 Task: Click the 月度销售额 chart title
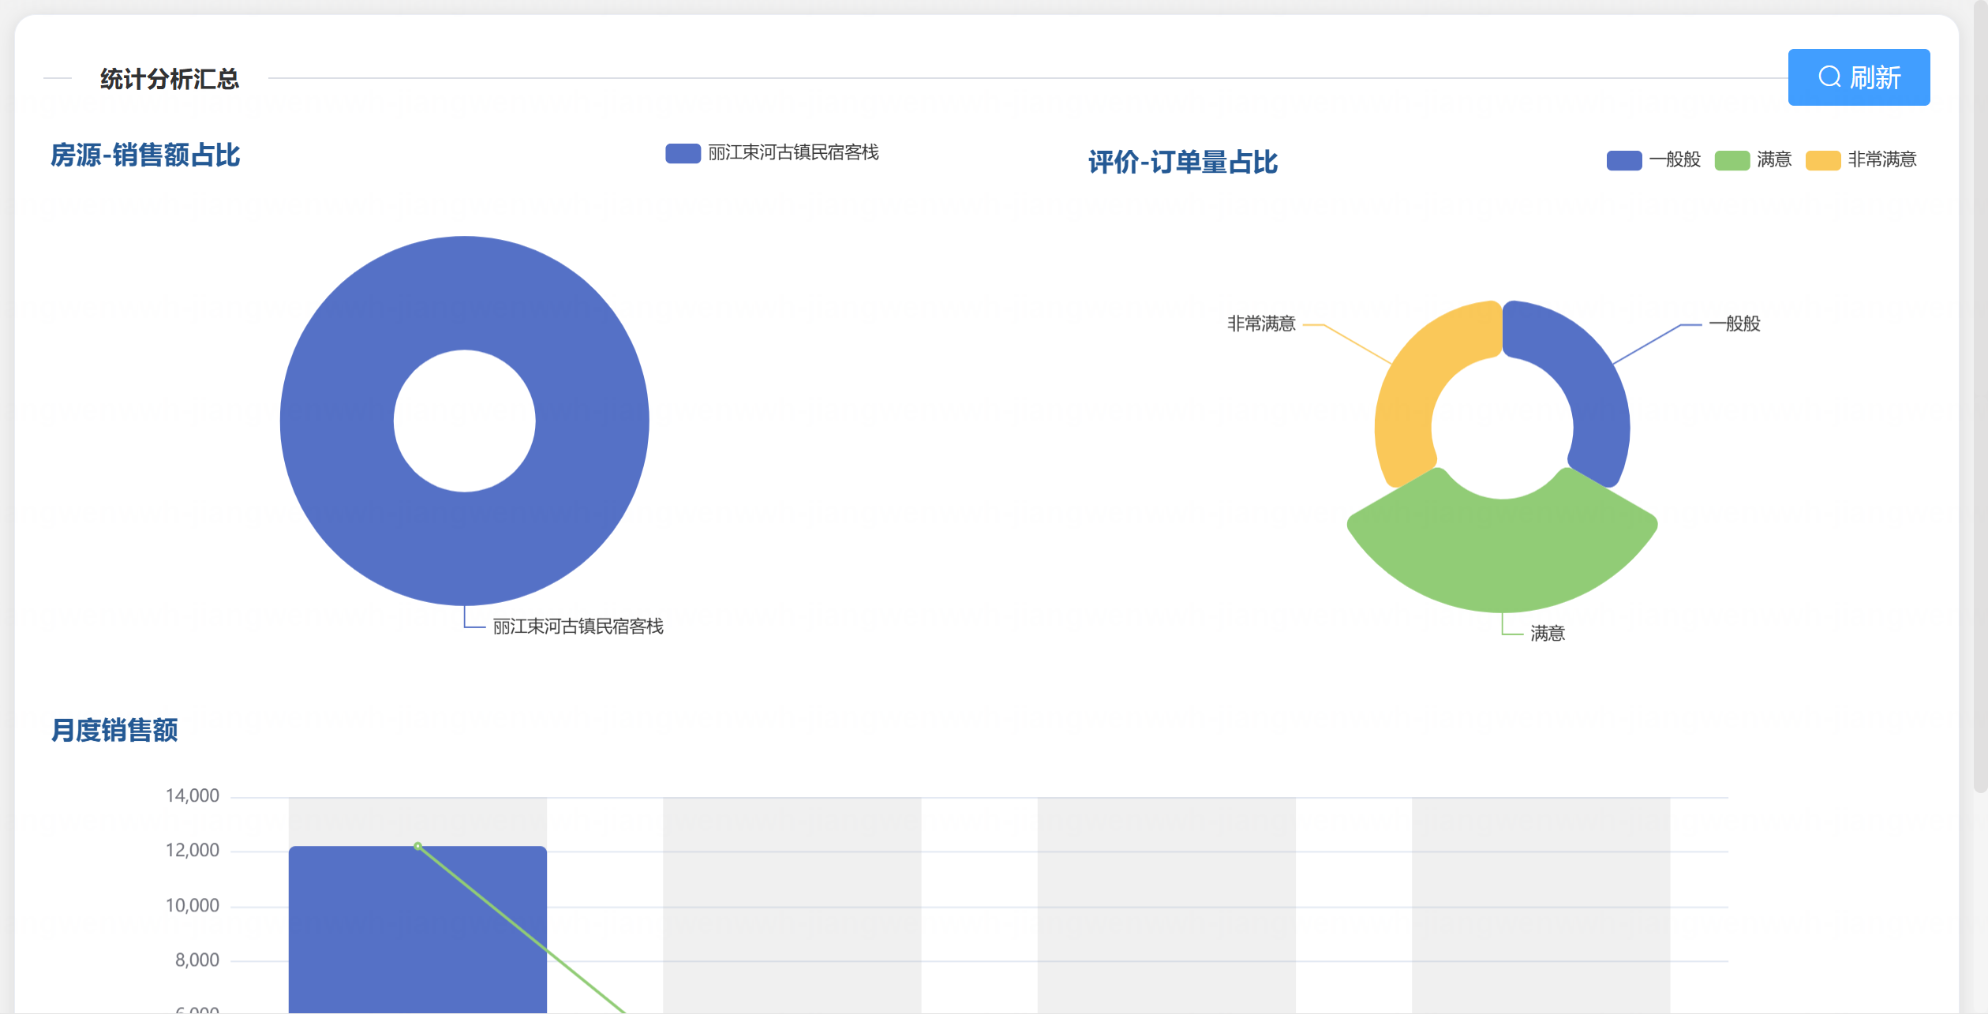[x=114, y=730]
